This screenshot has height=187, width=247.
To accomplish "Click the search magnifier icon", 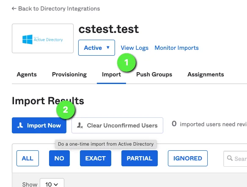I will point(230,158).
